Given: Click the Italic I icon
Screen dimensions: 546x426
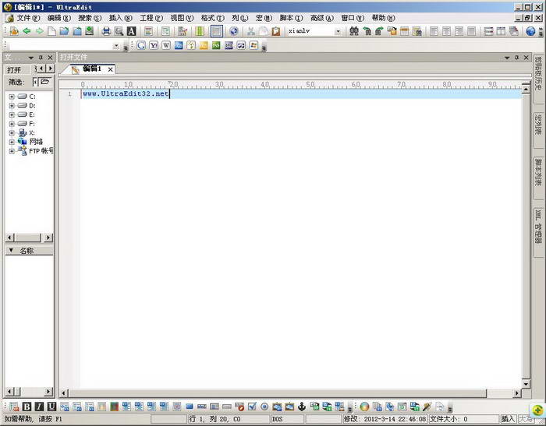Looking at the screenshot, I should 39,407.
